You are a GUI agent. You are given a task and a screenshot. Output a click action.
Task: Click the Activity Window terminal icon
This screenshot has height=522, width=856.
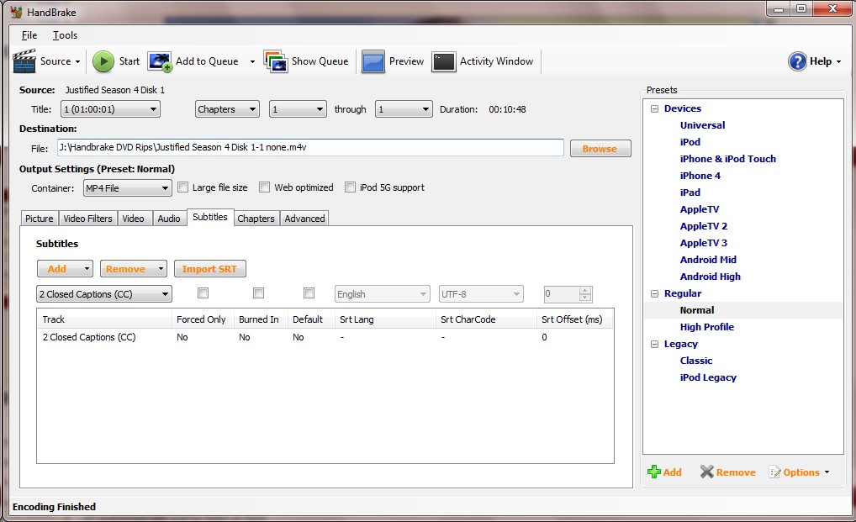(443, 61)
